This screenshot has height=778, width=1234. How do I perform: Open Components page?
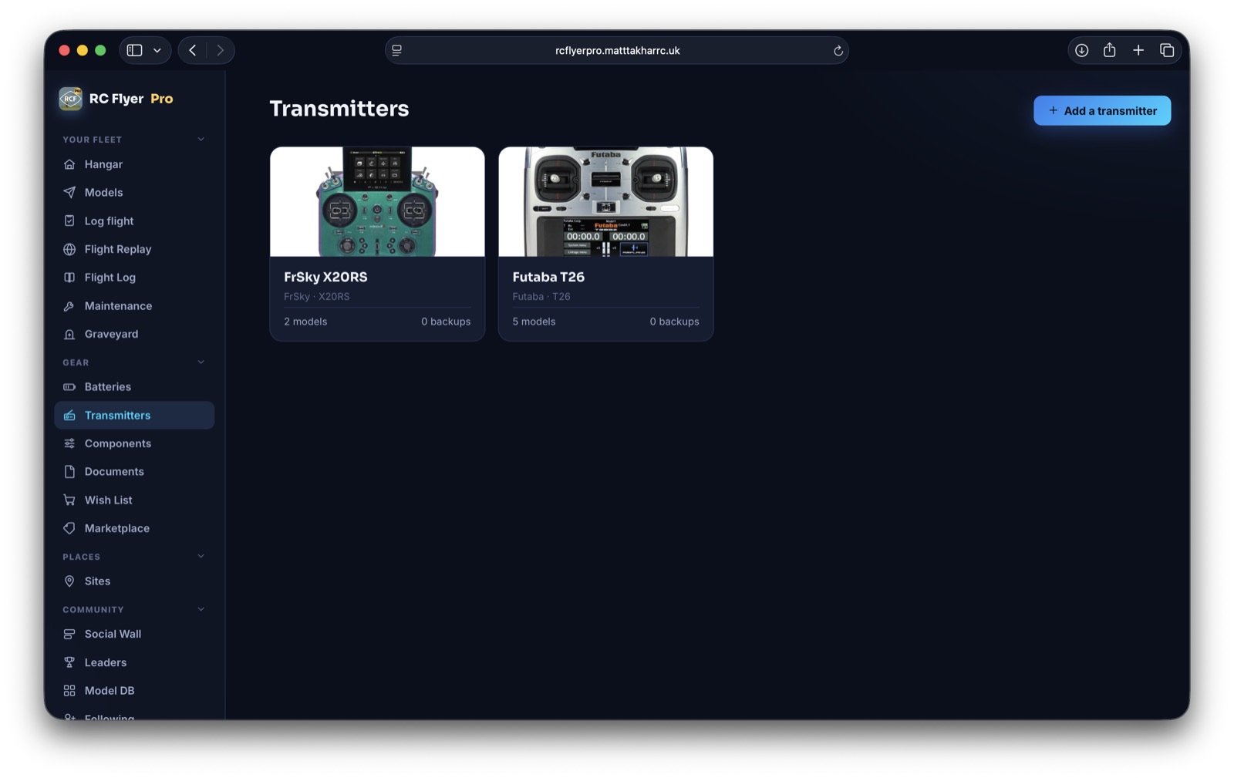click(134, 443)
